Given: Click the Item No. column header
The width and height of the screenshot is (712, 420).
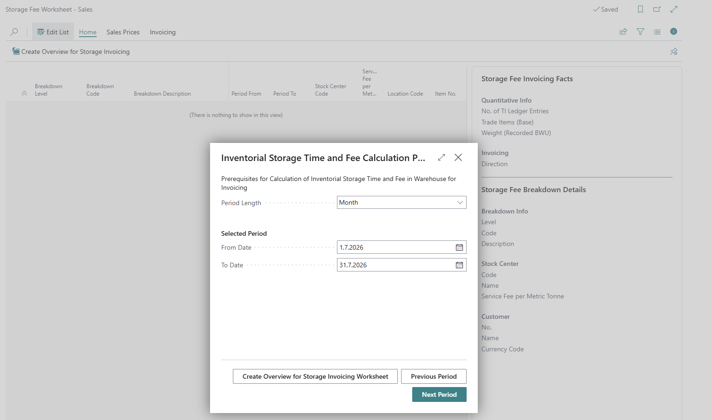Looking at the screenshot, I should point(446,94).
